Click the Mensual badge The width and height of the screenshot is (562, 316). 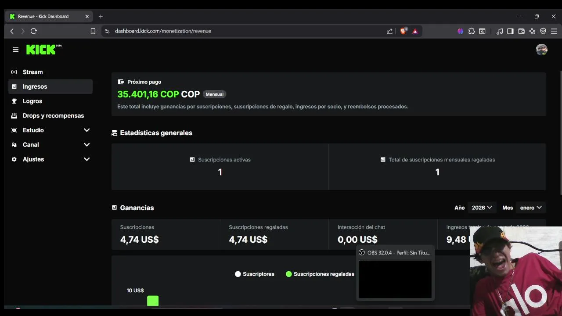pos(214,94)
